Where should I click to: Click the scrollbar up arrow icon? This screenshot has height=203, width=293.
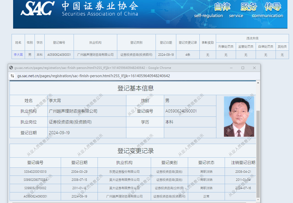coord(258,82)
